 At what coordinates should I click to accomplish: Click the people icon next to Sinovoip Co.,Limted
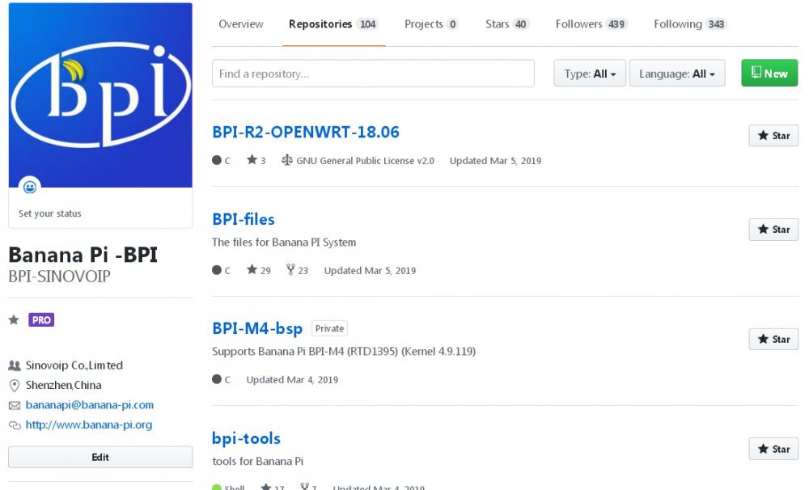click(x=13, y=365)
